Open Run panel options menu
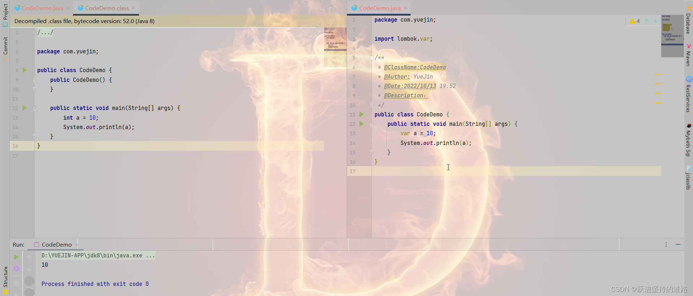The width and height of the screenshot is (693, 296). (666, 244)
